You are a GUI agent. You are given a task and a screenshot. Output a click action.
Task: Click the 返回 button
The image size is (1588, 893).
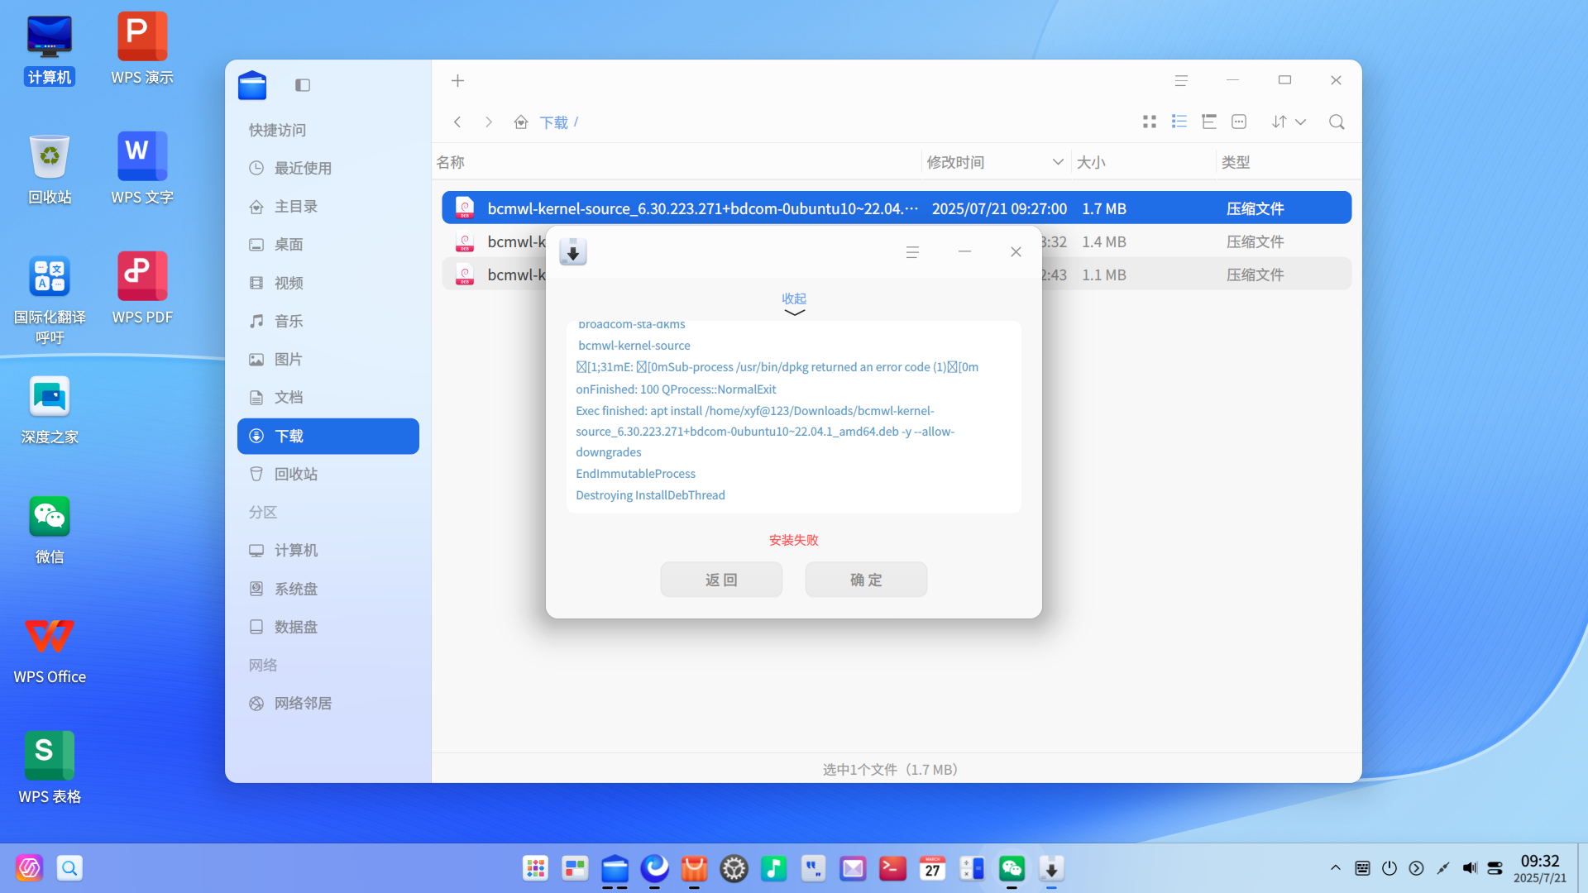pos(721,580)
